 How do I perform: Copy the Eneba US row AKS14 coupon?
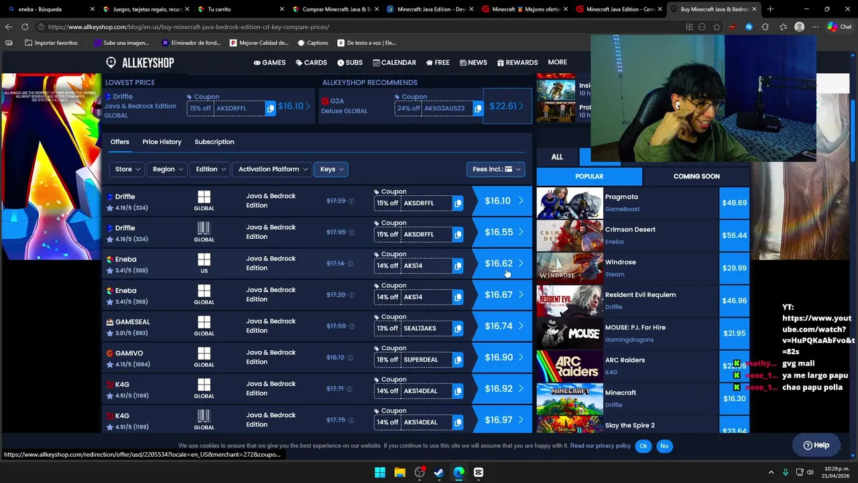point(458,266)
